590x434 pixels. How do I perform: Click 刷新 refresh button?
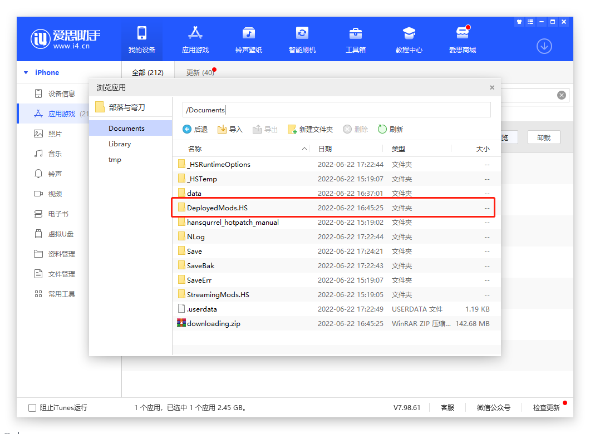pos(390,130)
